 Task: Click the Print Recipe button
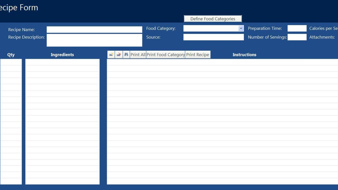(x=197, y=55)
